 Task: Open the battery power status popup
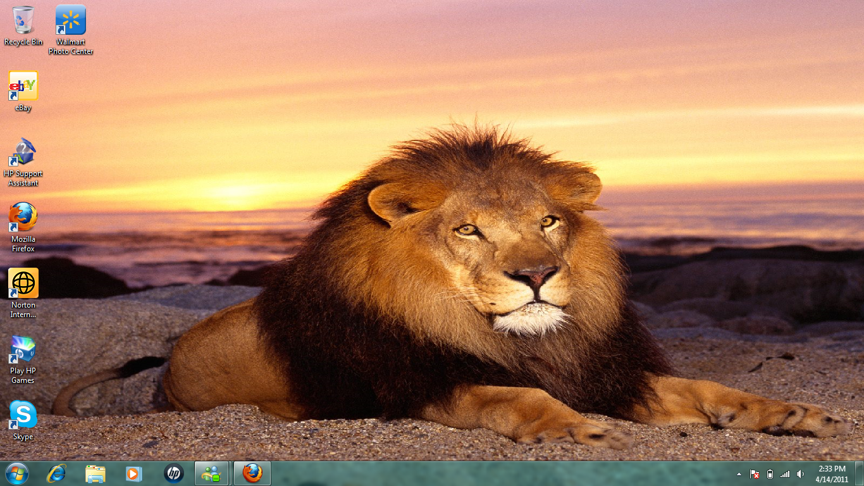[770, 474]
